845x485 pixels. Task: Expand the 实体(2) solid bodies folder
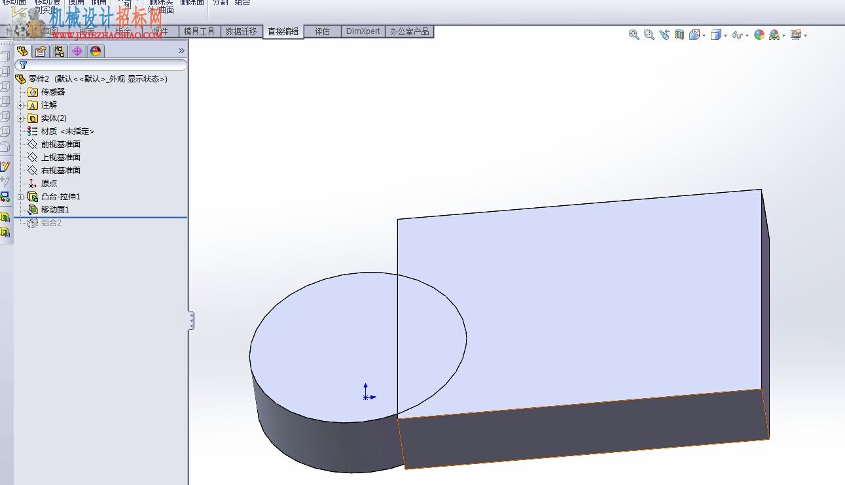pyautogui.click(x=20, y=118)
